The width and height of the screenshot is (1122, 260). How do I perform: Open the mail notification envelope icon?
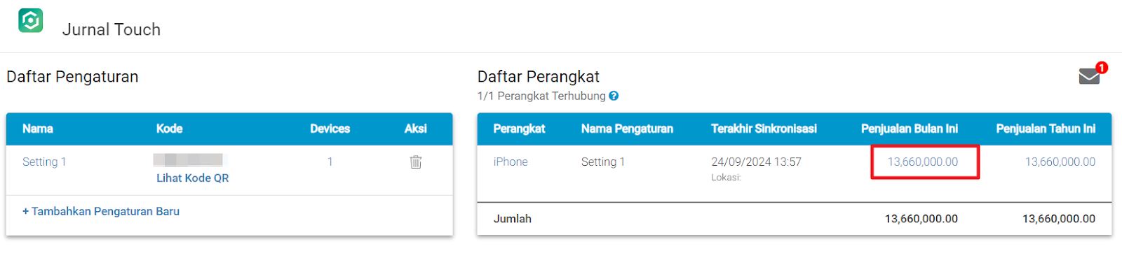[x=1089, y=76]
